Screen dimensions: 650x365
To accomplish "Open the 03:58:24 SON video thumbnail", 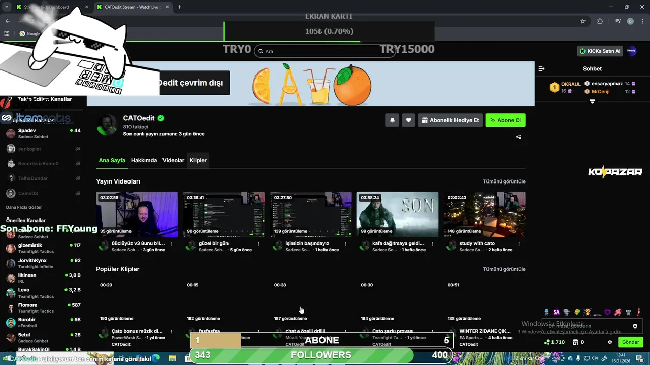I will [x=398, y=214].
